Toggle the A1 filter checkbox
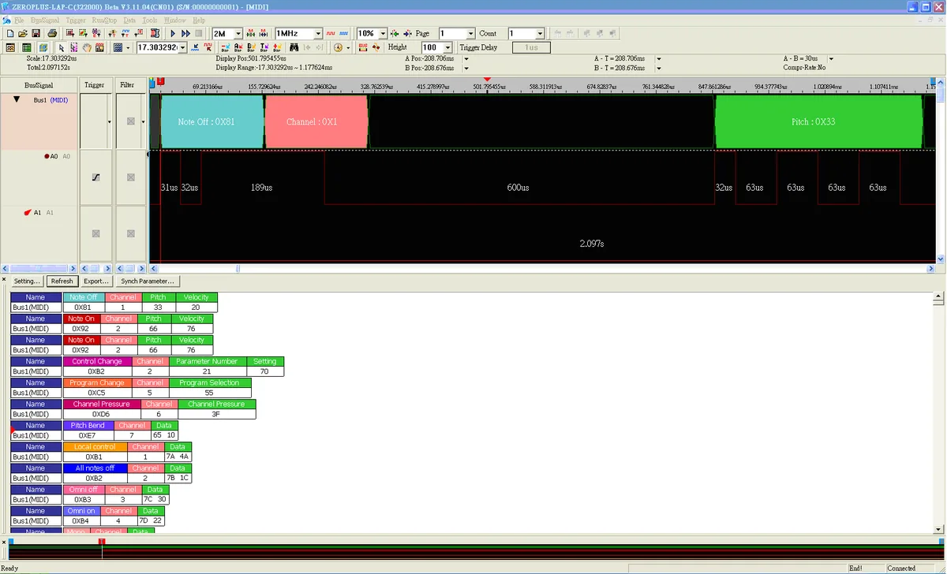Viewport: 947px width, 574px height. tap(131, 233)
